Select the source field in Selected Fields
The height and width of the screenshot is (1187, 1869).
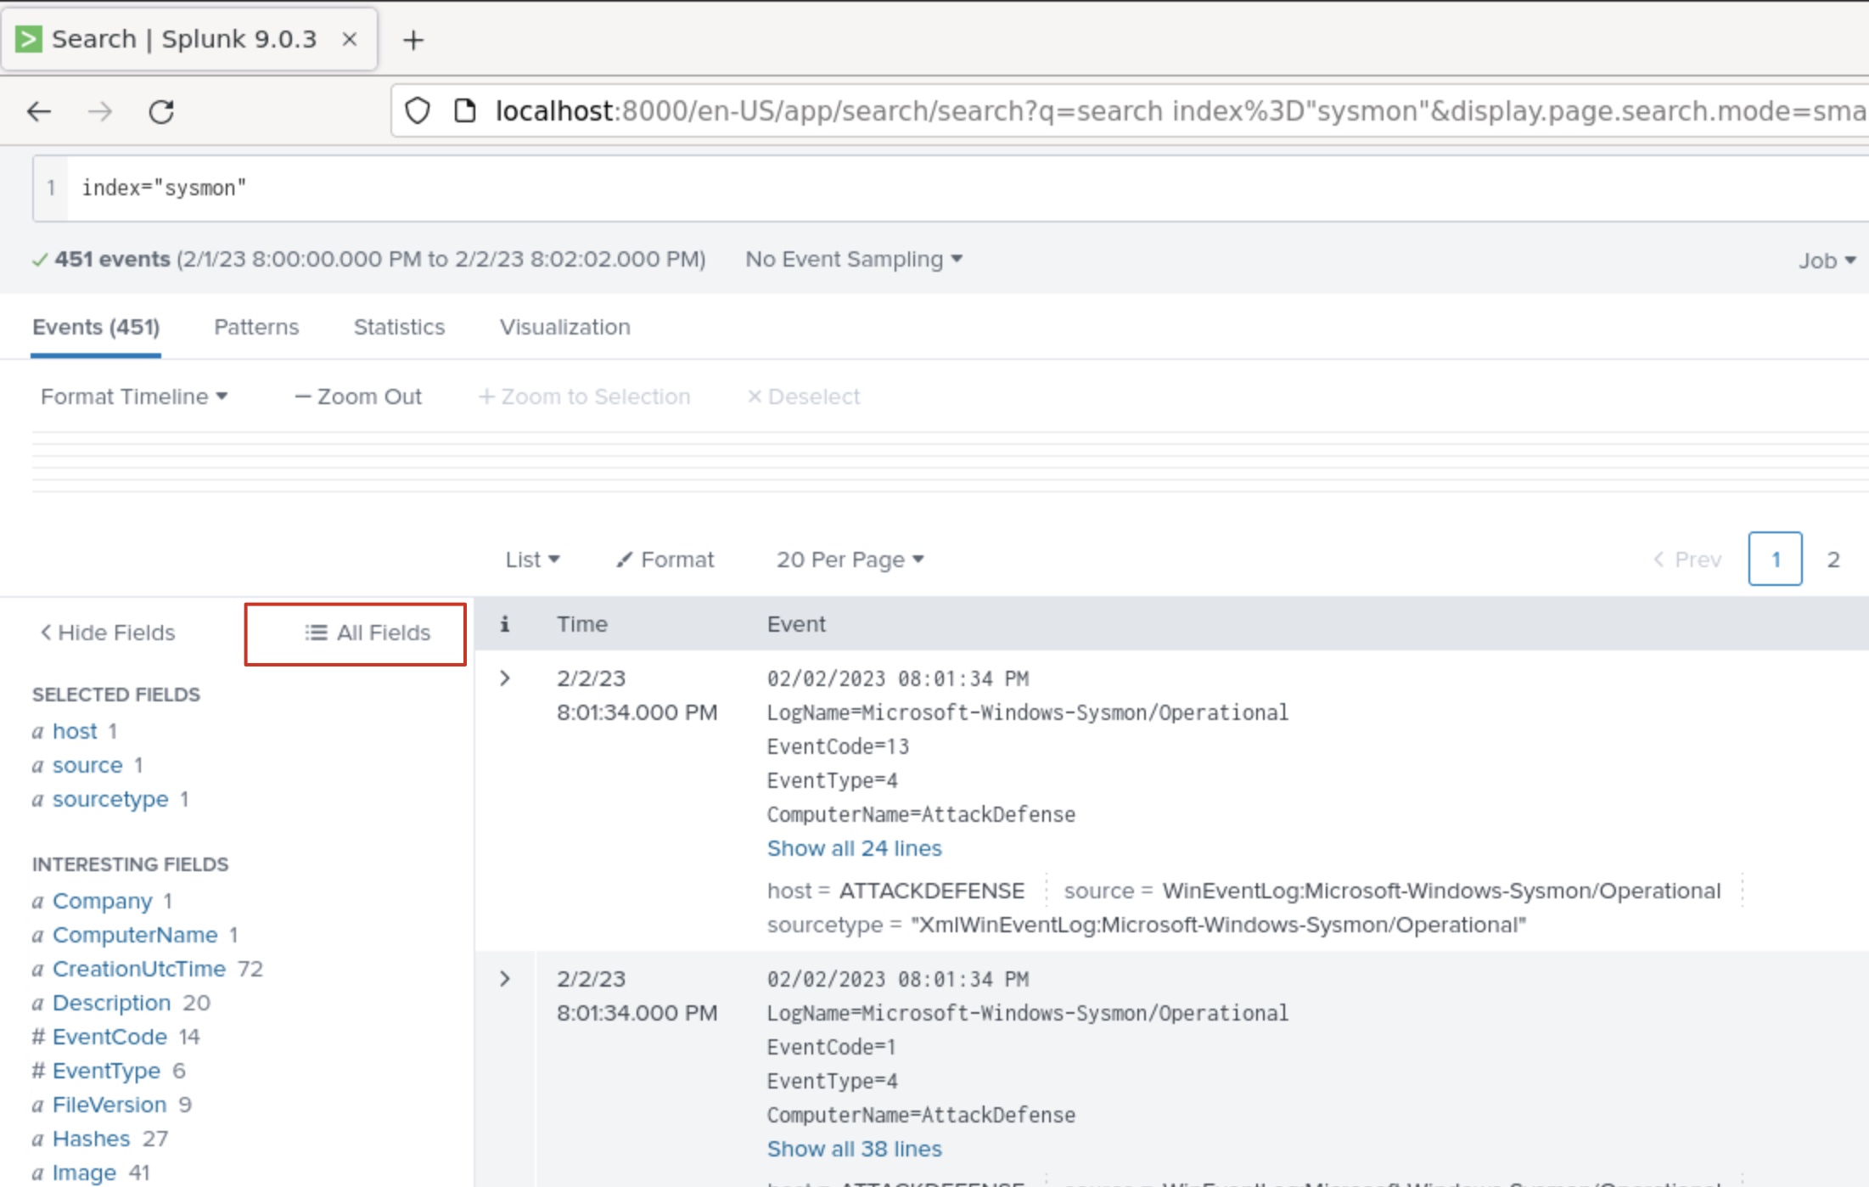(x=87, y=765)
